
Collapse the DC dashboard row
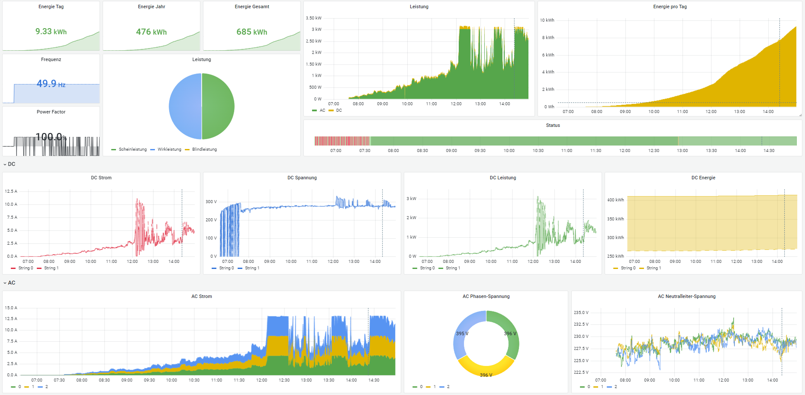(9, 164)
